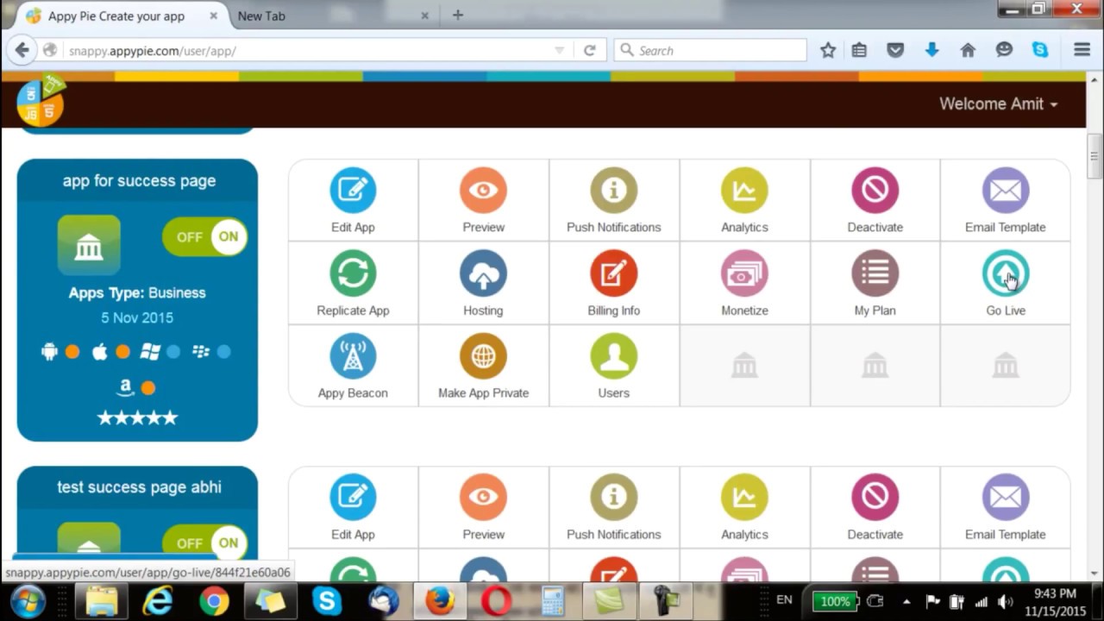Click the Monetize icon
Image resolution: width=1104 pixels, height=621 pixels.
(744, 273)
